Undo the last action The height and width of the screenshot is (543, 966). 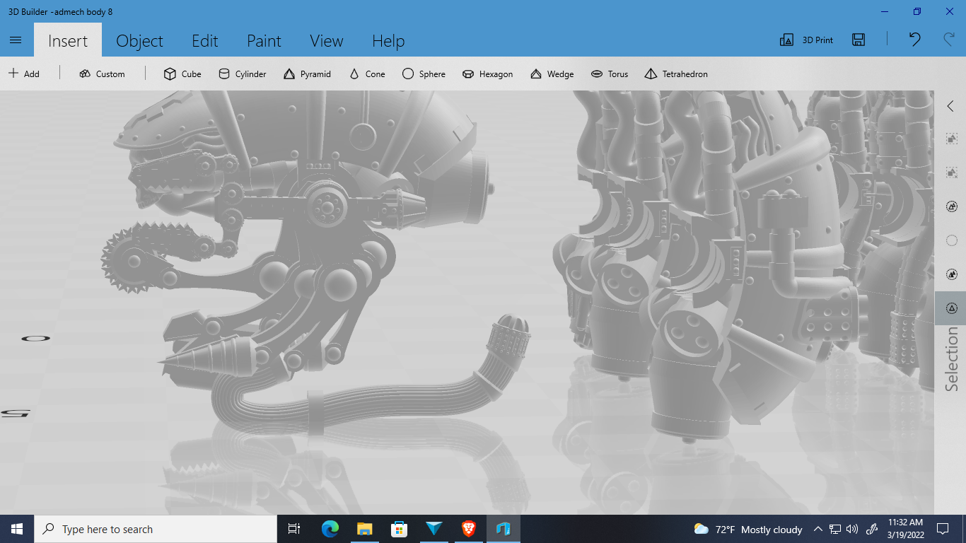click(914, 40)
